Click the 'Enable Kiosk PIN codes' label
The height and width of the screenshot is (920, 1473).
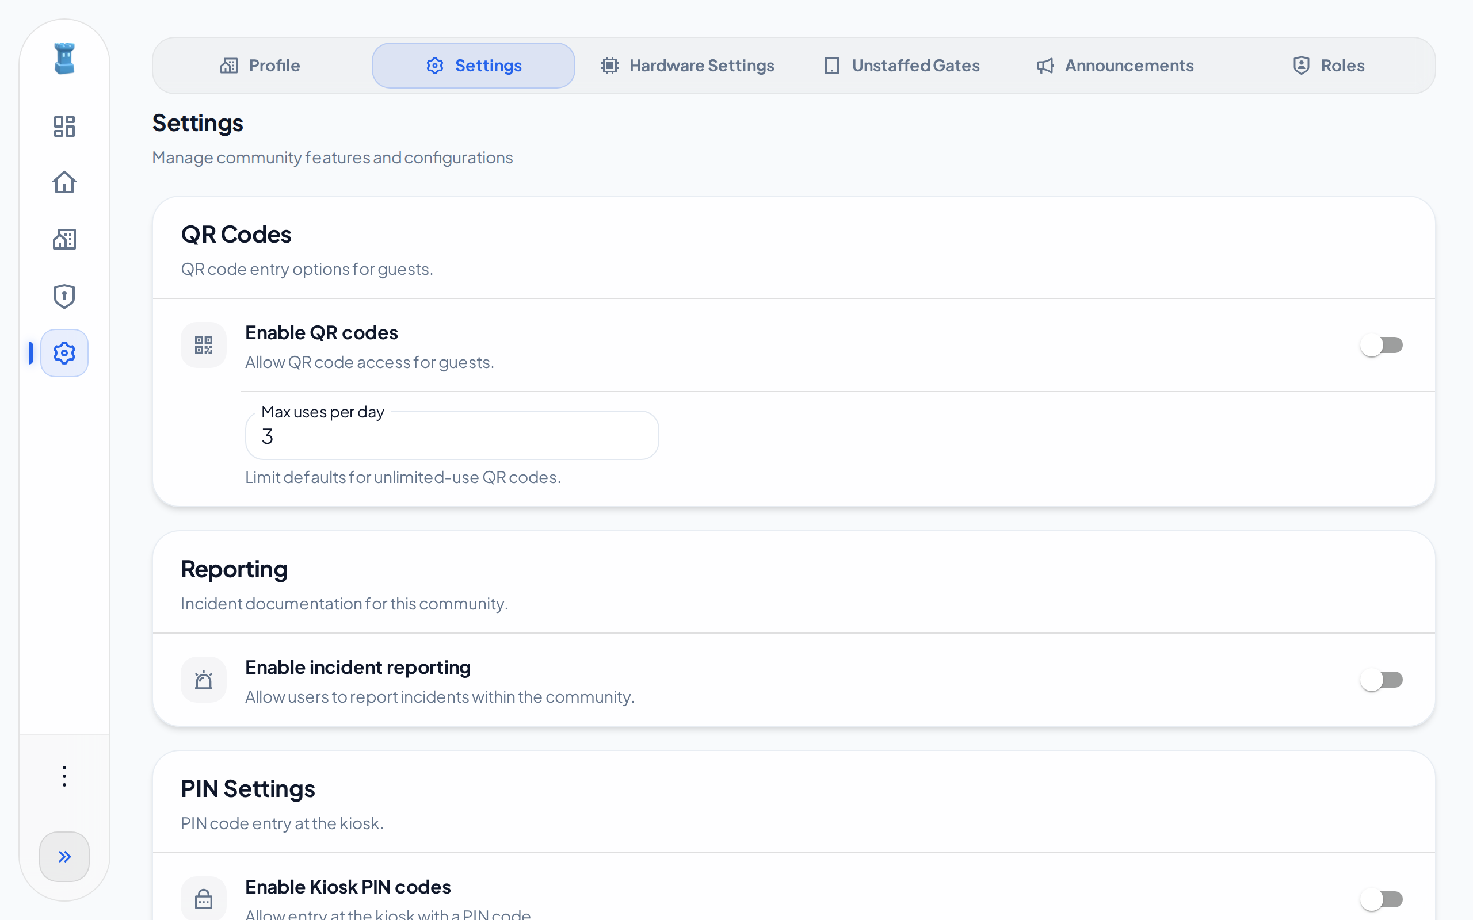point(348,887)
